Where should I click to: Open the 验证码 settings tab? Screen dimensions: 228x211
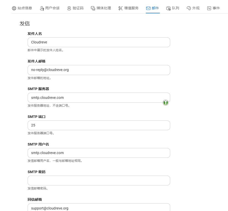[75, 8]
